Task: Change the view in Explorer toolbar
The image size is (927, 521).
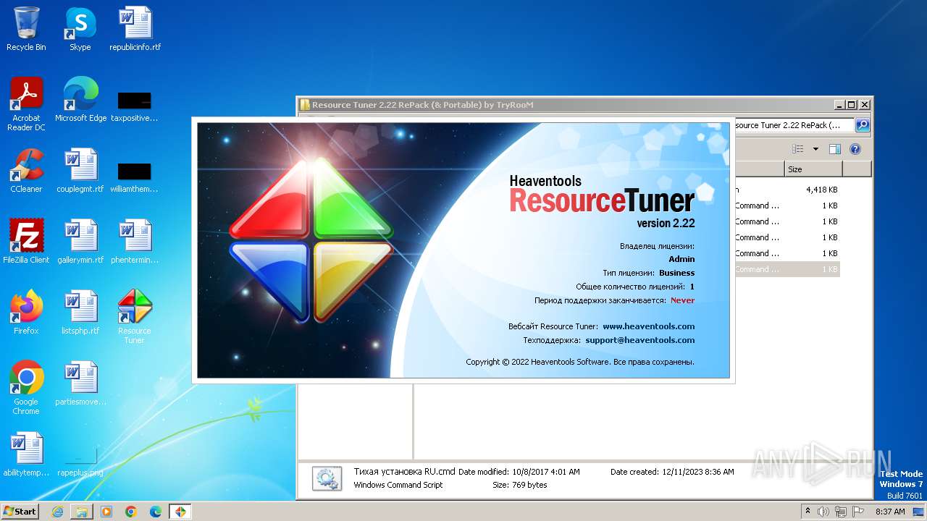Action: [x=798, y=149]
